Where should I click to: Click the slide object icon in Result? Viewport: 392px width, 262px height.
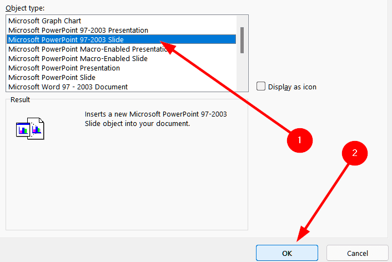point(30,129)
